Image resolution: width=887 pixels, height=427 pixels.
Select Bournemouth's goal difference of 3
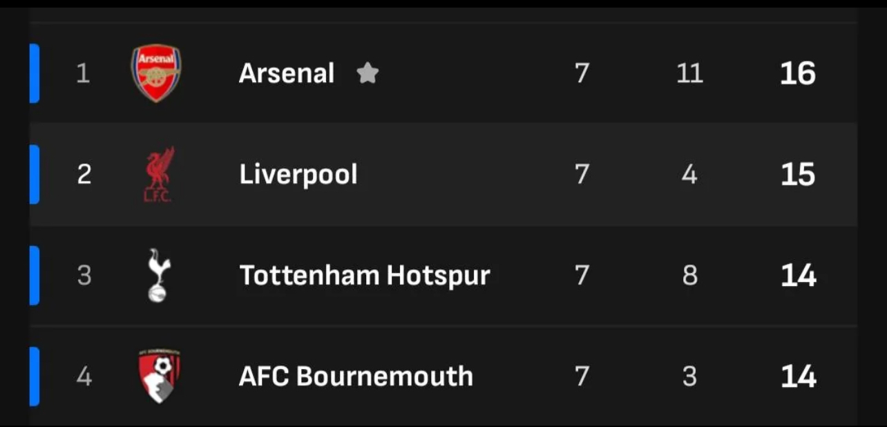click(x=689, y=377)
